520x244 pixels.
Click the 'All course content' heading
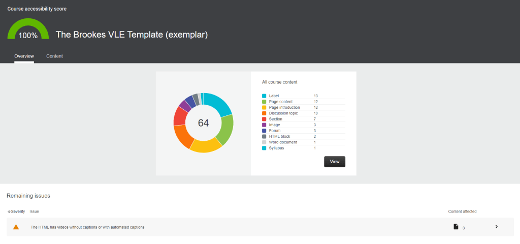(280, 82)
